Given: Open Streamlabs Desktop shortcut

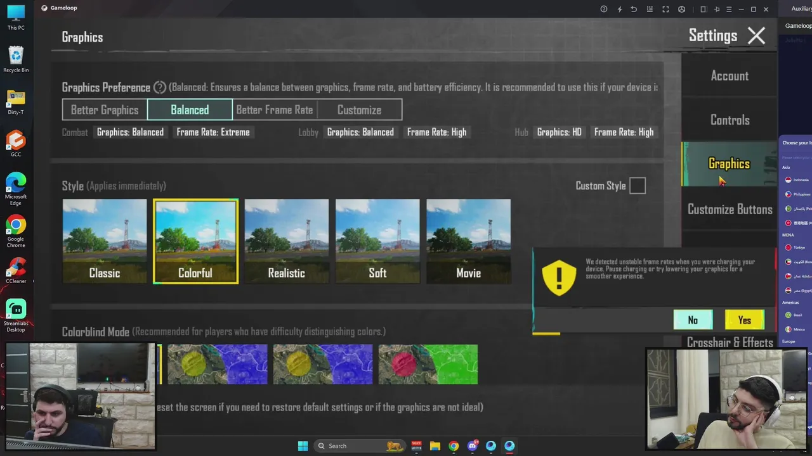Looking at the screenshot, I should (16, 315).
